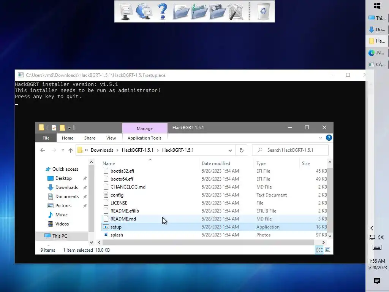Go up one folder level arrow
Screen dimensions: 389x292
click(70, 150)
